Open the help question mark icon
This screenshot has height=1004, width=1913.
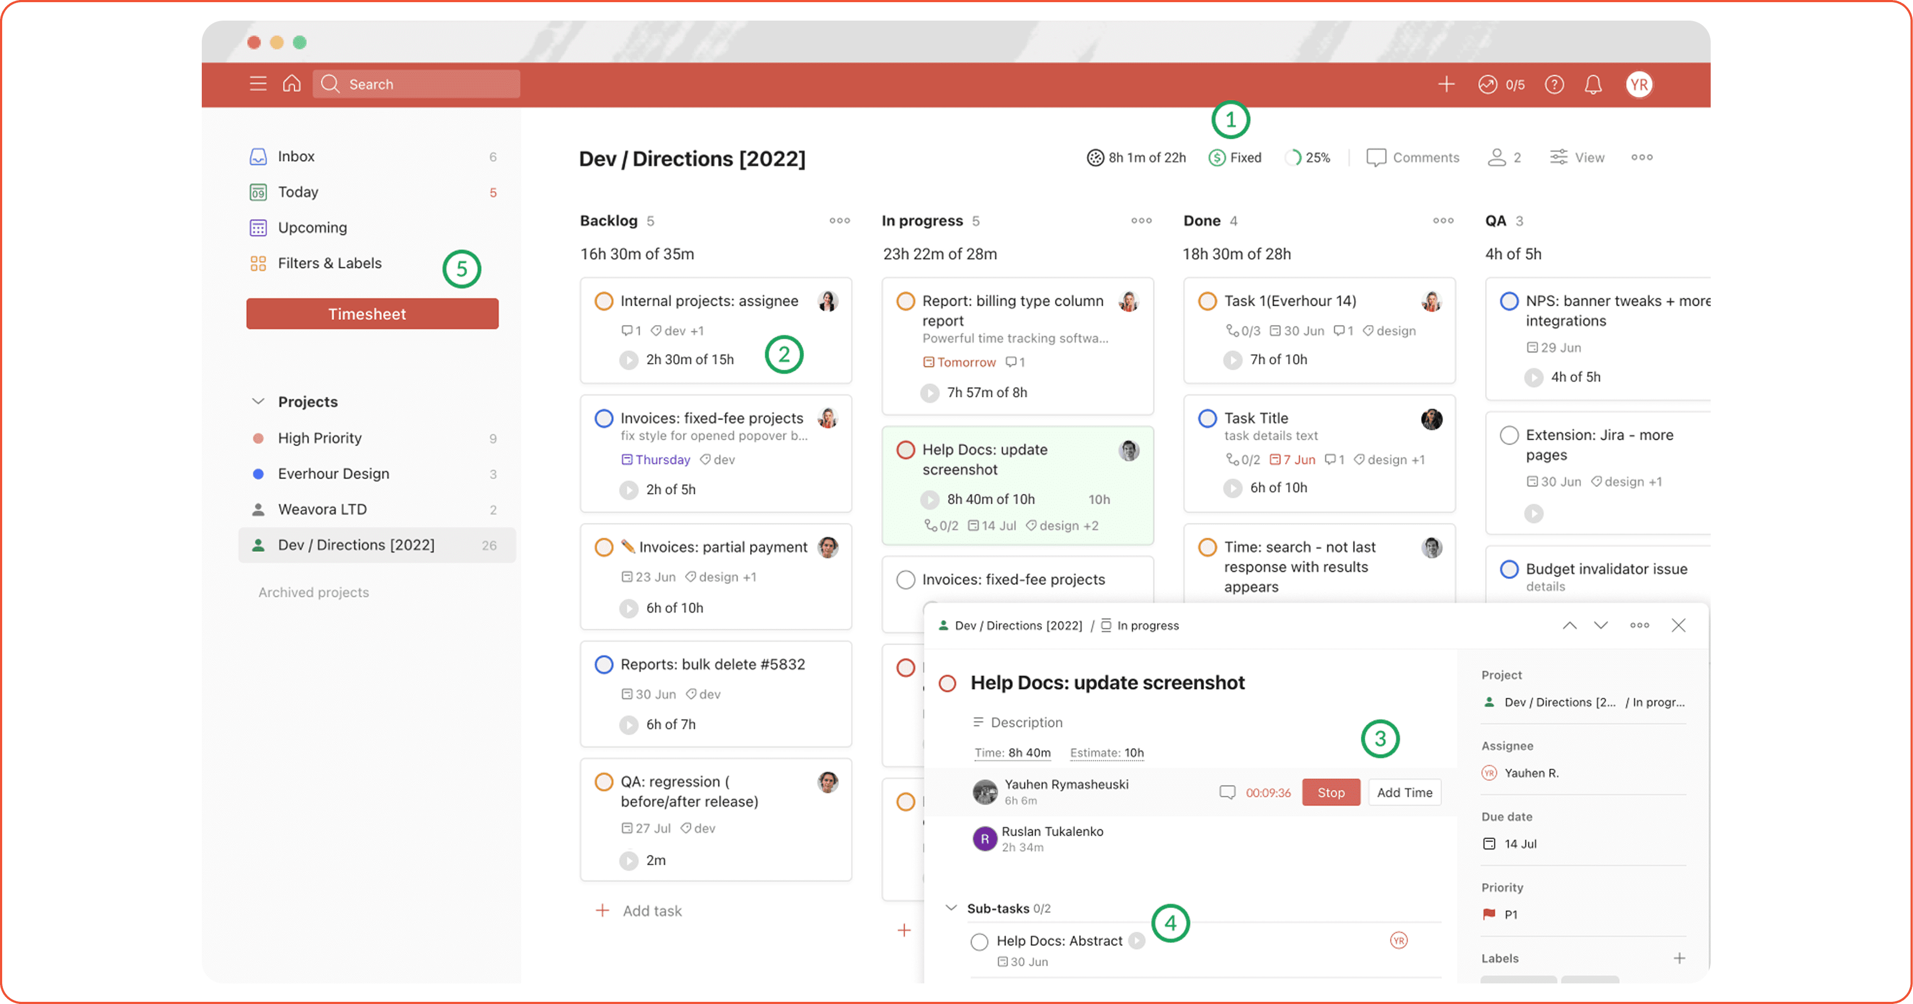[1554, 85]
